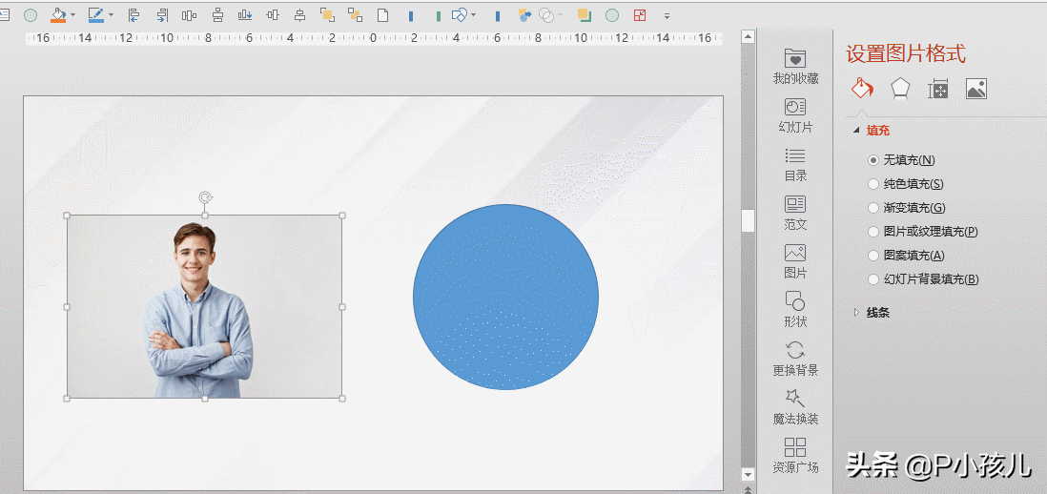
Task: Switch to the Effects pentagon tab
Action: pos(900,89)
